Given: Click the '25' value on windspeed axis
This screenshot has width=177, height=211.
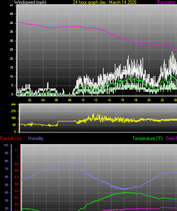Looking at the screenshot, I should tap(11, 50).
